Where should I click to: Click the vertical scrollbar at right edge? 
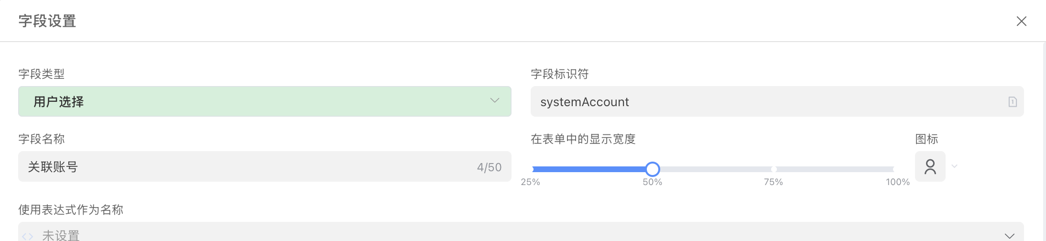1044,143
